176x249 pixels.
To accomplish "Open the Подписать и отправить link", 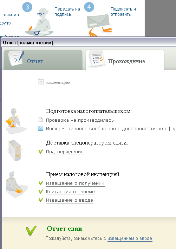I will click(123, 12).
